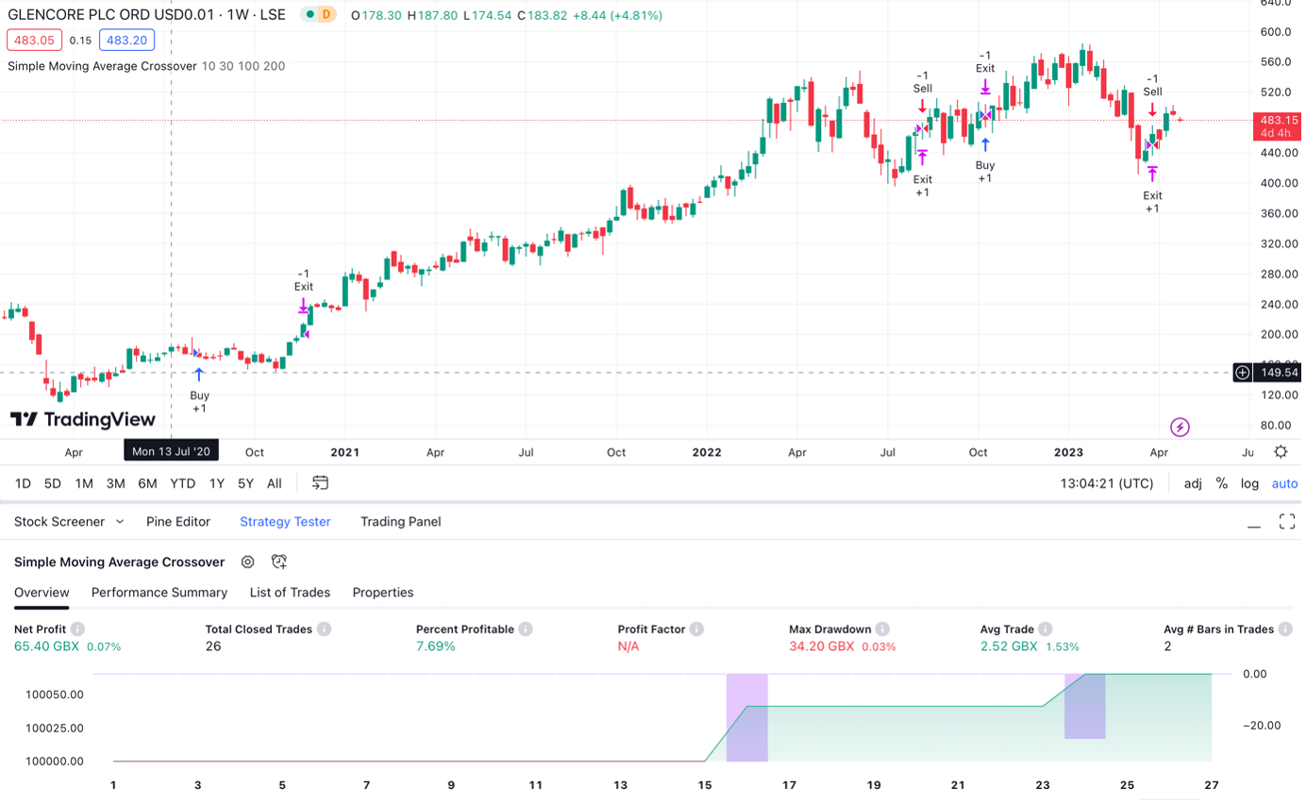Click the sell price button 483.20
Screen dimensions: 1306x804
click(126, 40)
